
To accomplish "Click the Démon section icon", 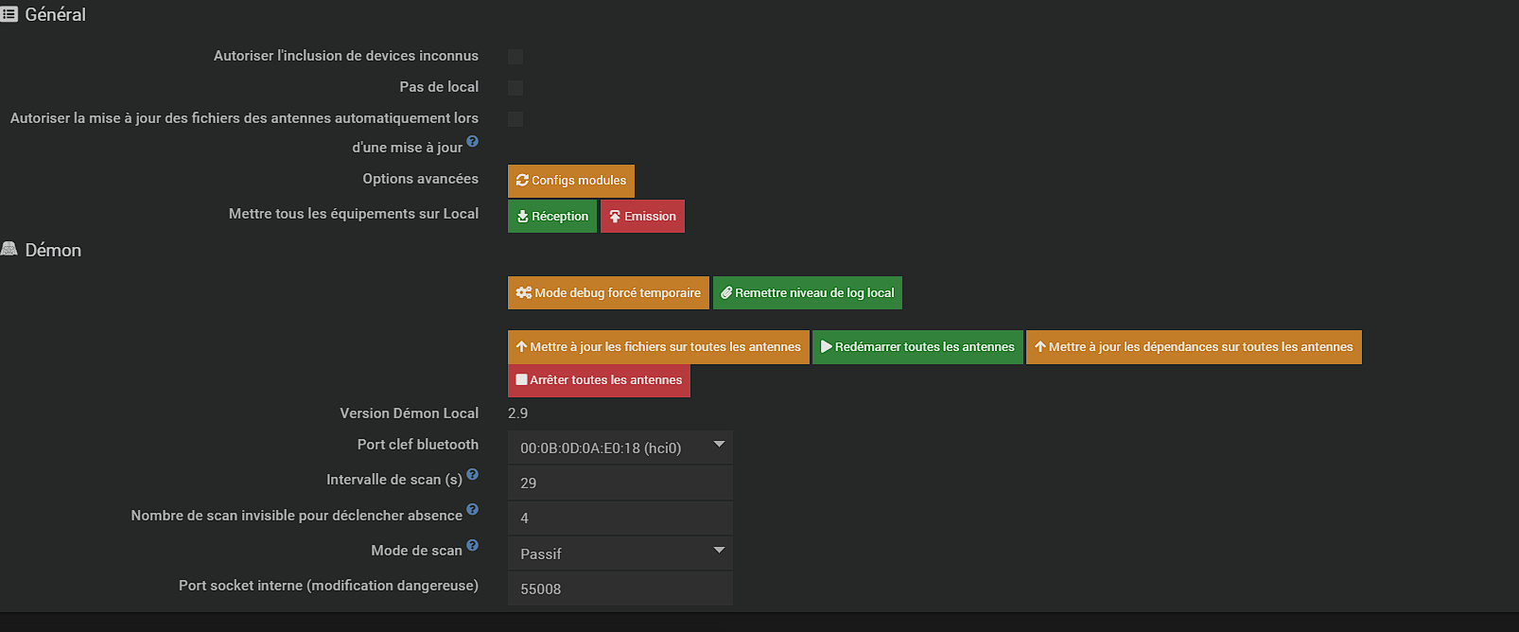I will pyautogui.click(x=9, y=249).
